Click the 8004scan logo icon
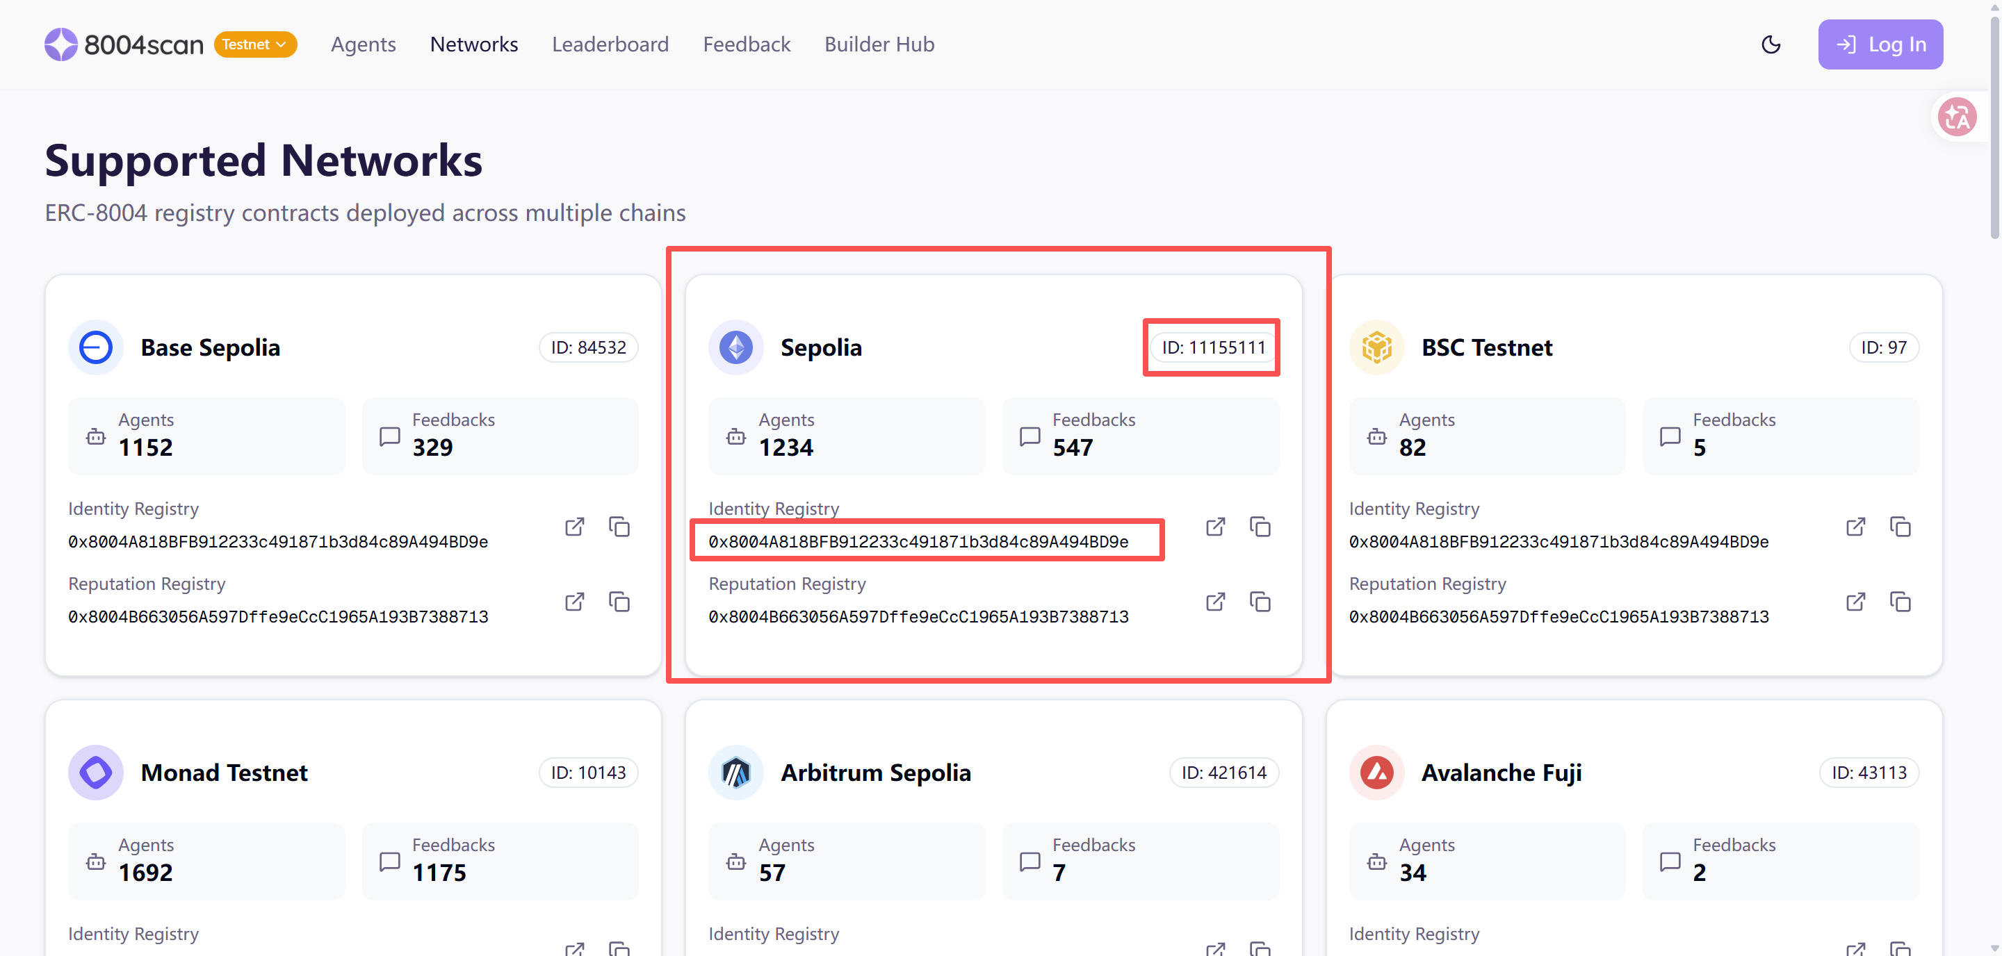The height and width of the screenshot is (956, 2002). [x=60, y=44]
